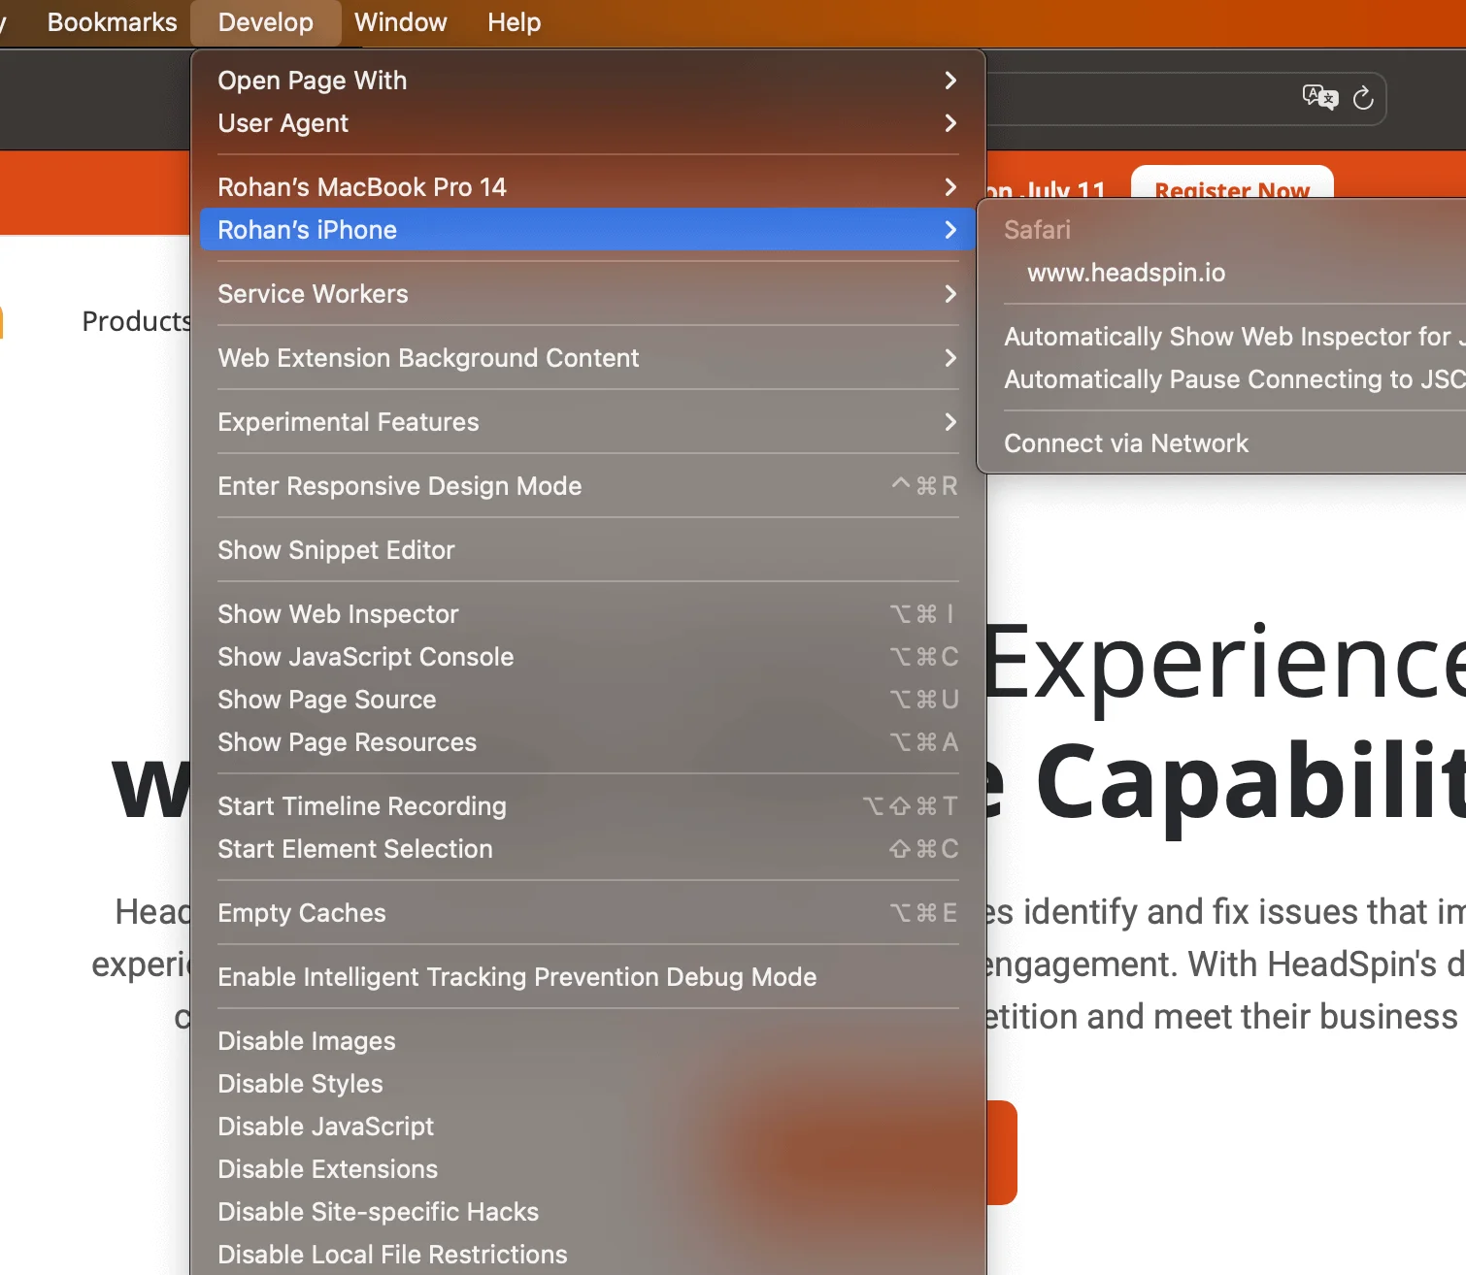This screenshot has width=1466, height=1275.
Task: Open the Help menu
Action: [x=514, y=22]
